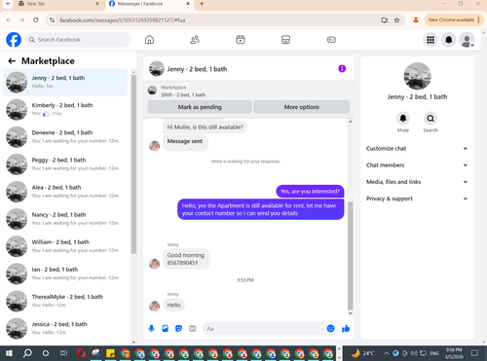Reload the page
Viewport: 487px width, 361px height.
coord(36,19)
